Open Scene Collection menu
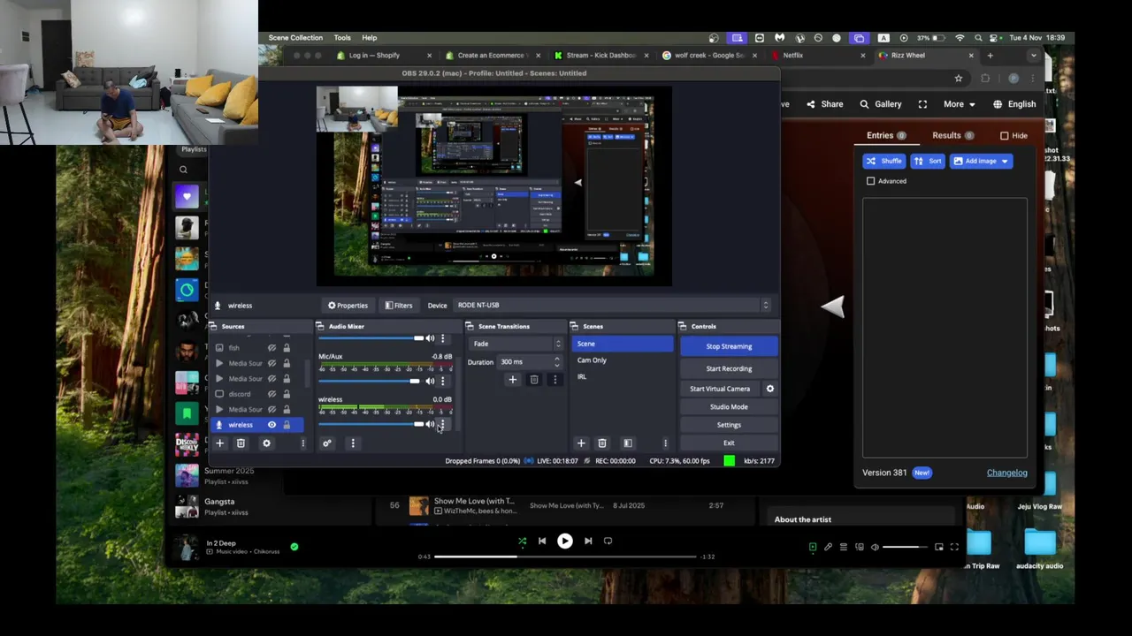The width and height of the screenshot is (1132, 636). (295, 38)
